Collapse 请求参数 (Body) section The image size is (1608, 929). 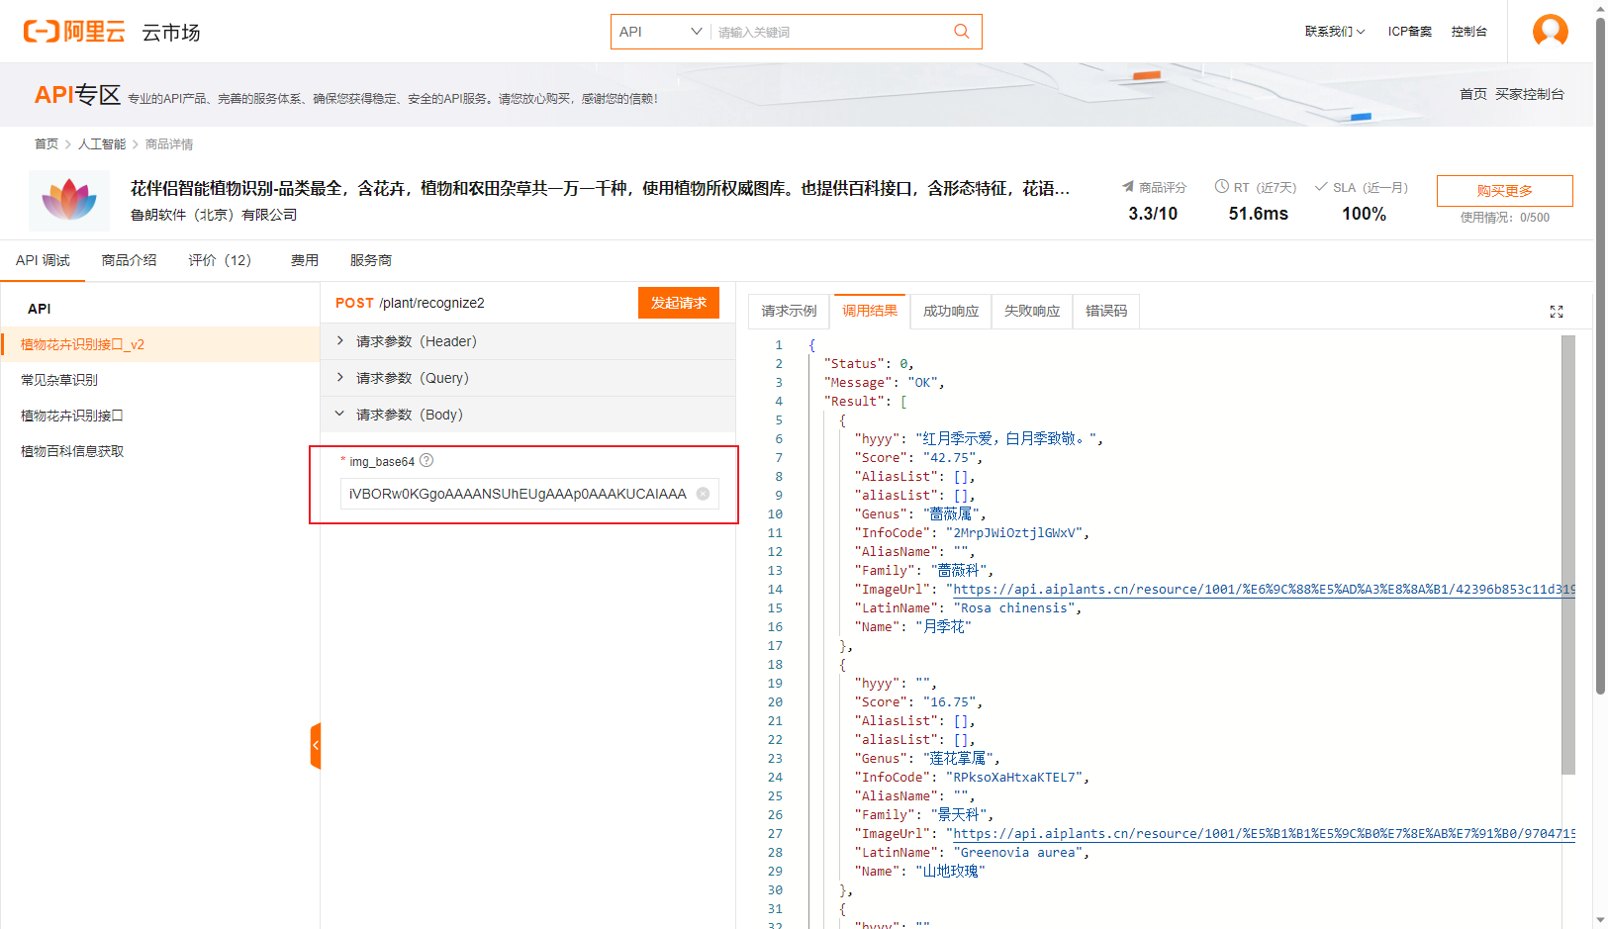(x=528, y=415)
